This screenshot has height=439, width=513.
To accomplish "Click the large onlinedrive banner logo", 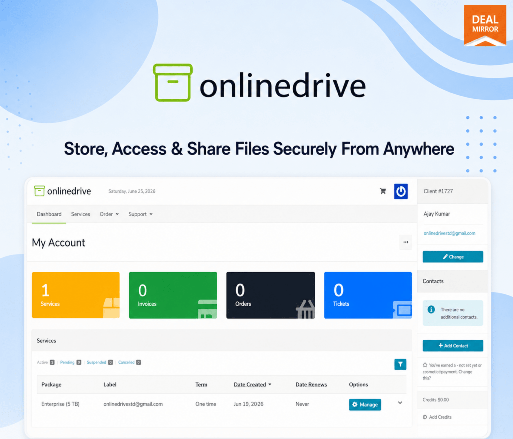I will point(260,83).
